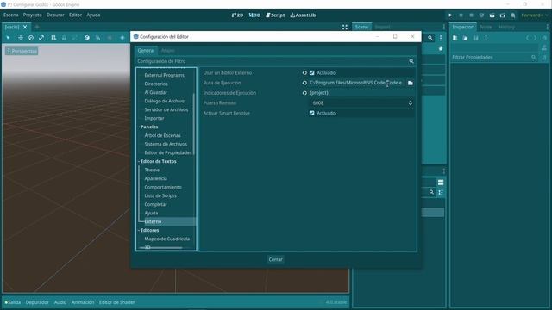Select the Select Mode arrow tool
The height and width of the screenshot is (310, 552).
9,38
